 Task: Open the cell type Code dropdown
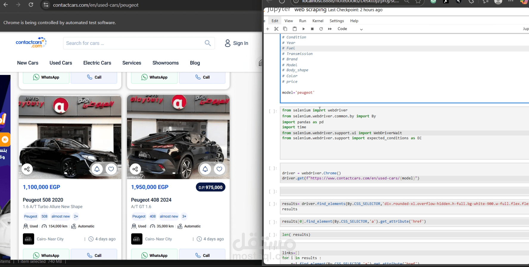[350, 29]
